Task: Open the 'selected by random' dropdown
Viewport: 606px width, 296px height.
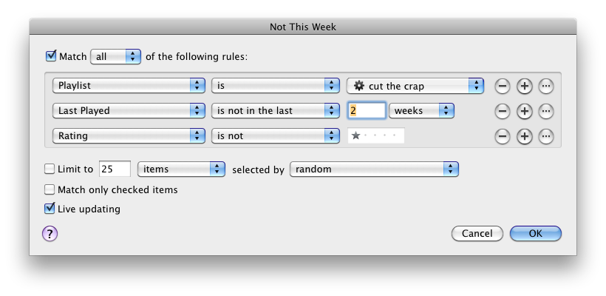Action: pyautogui.click(x=374, y=169)
